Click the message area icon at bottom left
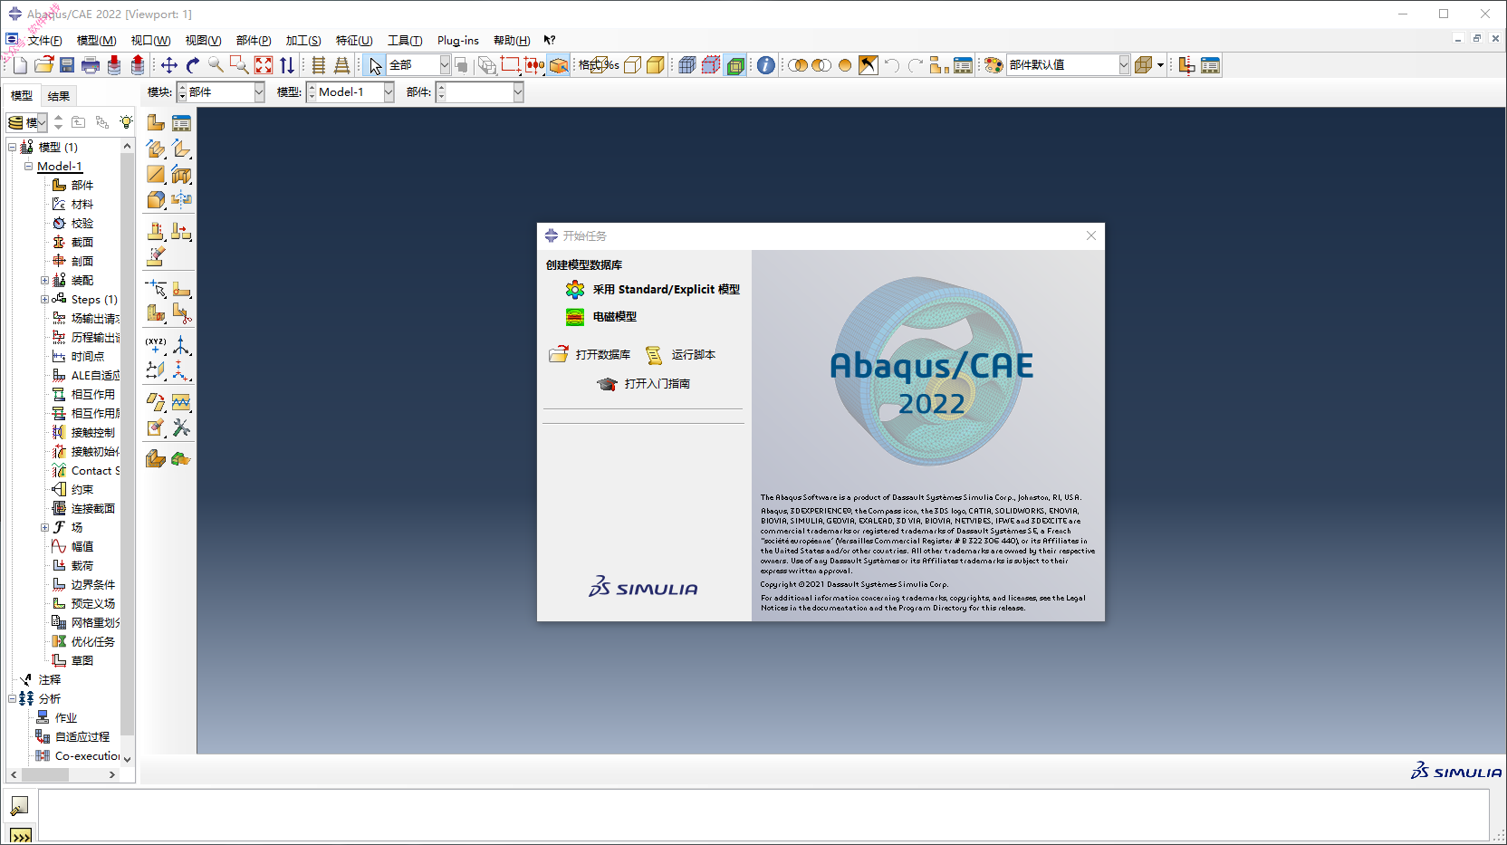Screen dimensions: 1507x845 point(20,805)
